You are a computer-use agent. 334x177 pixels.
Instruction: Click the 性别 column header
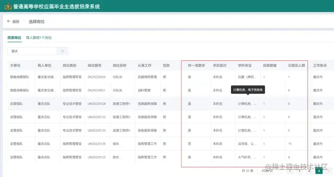click(166, 65)
